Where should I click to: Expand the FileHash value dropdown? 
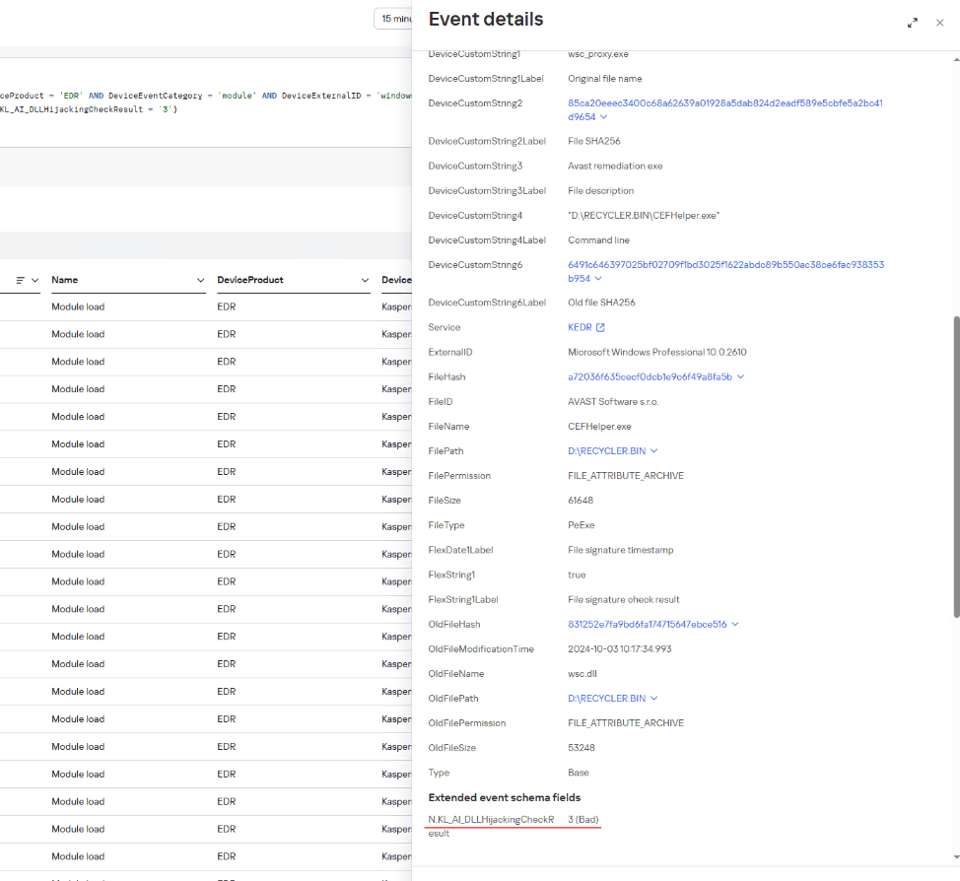pyautogui.click(x=740, y=376)
